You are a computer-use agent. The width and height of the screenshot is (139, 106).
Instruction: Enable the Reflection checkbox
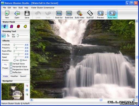pyautogui.click(x=11, y=72)
